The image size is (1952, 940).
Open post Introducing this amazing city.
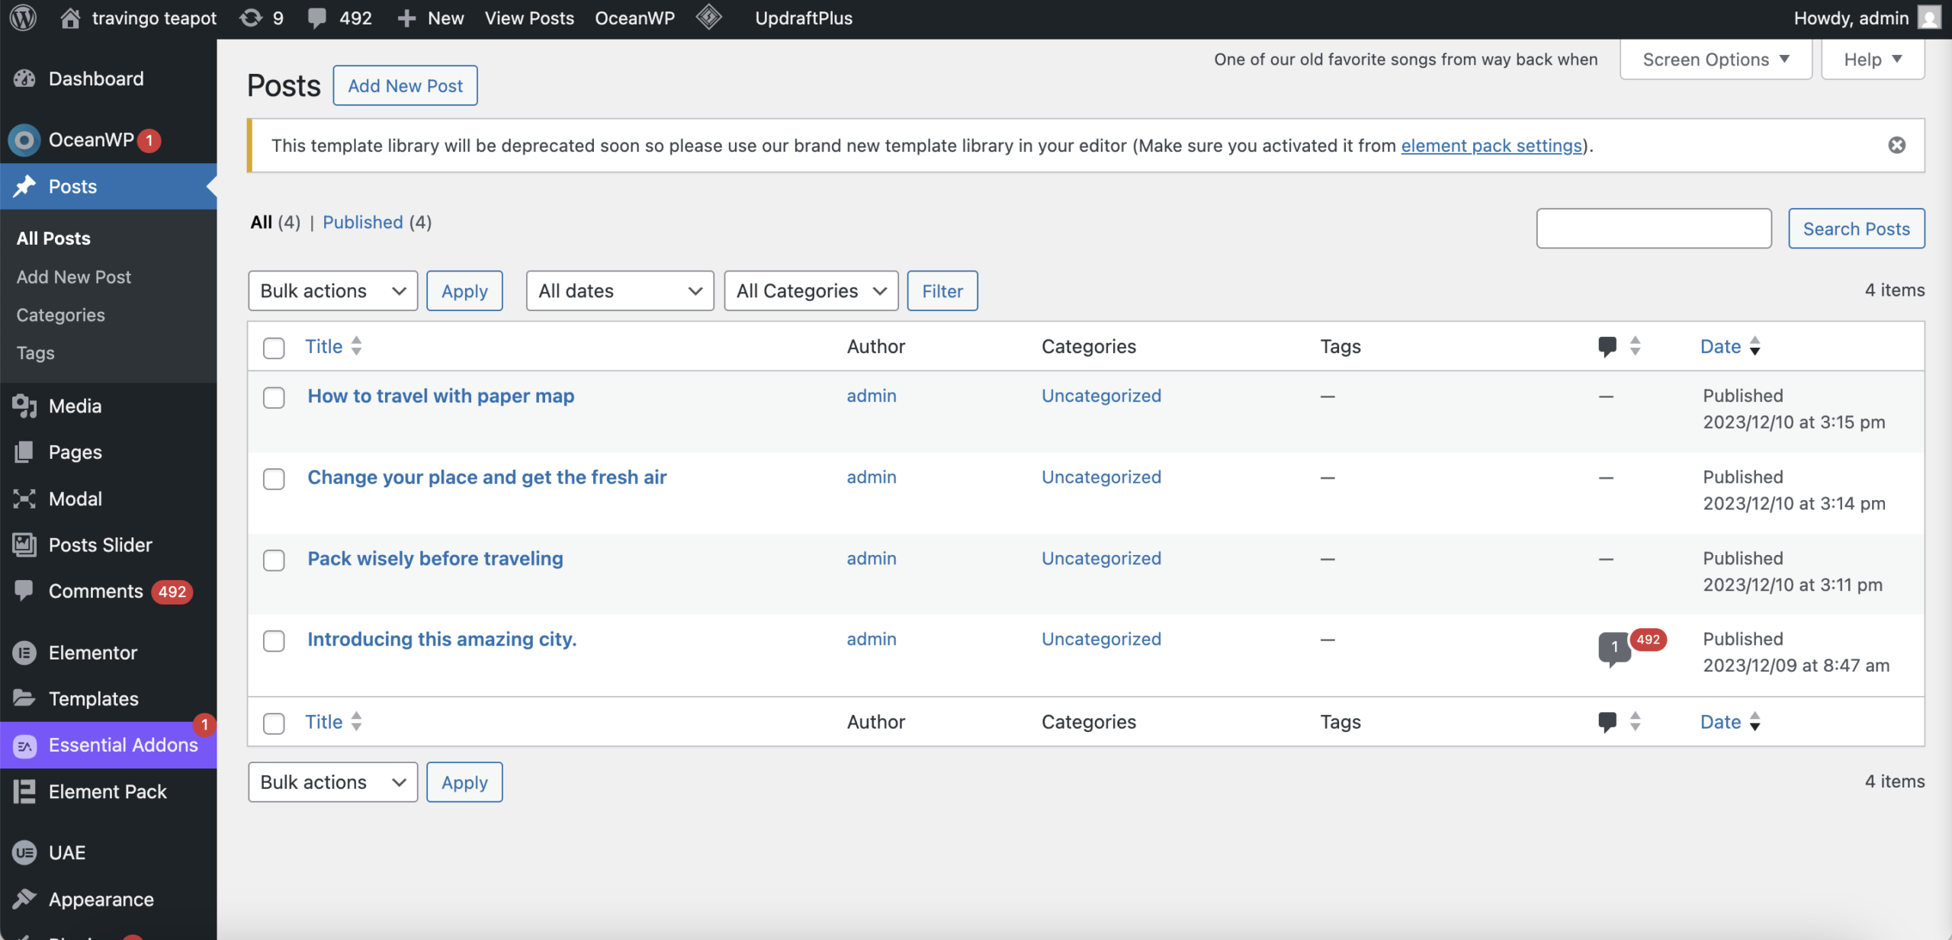click(x=442, y=640)
